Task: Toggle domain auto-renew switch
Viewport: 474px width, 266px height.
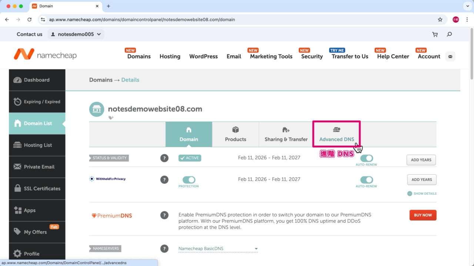Action: (367, 158)
